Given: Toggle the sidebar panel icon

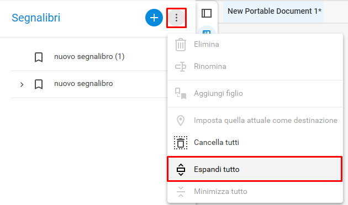Looking at the screenshot, I should [x=207, y=13].
